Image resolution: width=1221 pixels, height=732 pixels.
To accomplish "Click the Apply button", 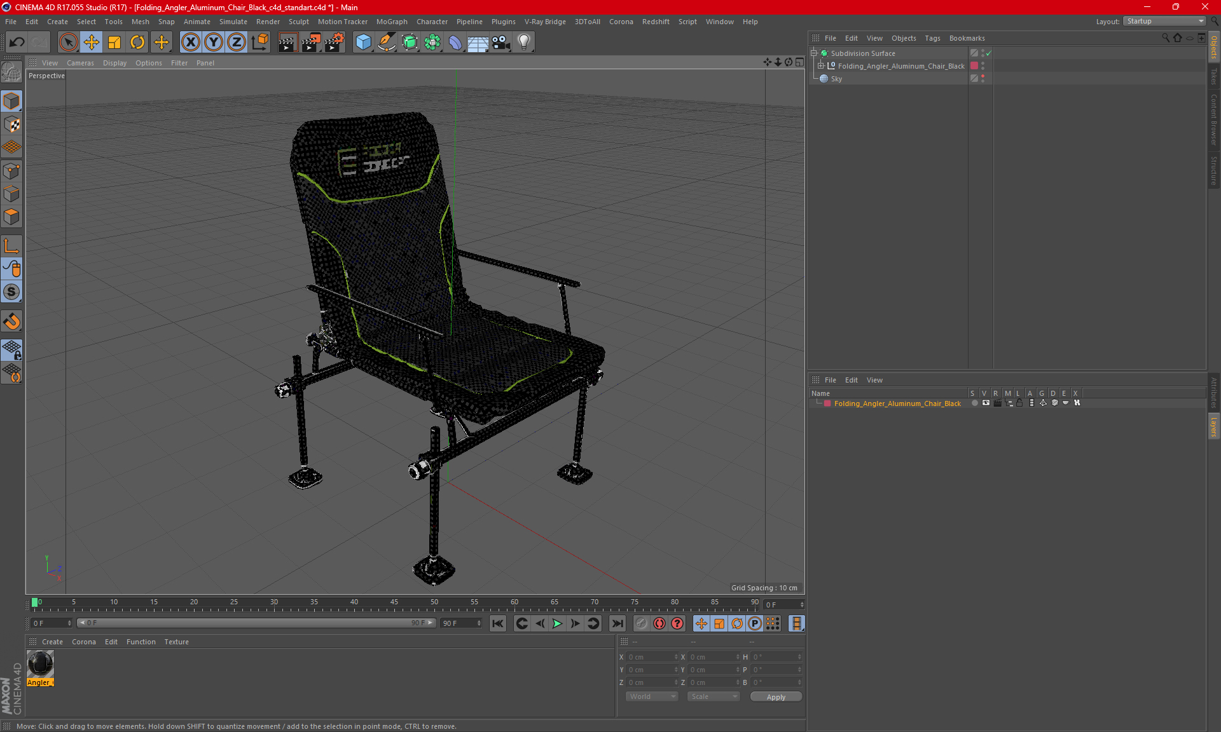I will (x=776, y=697).
